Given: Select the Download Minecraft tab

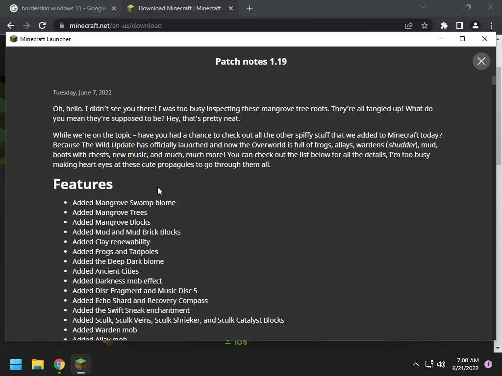Looking at the screenshot, I should pos(179,8).
